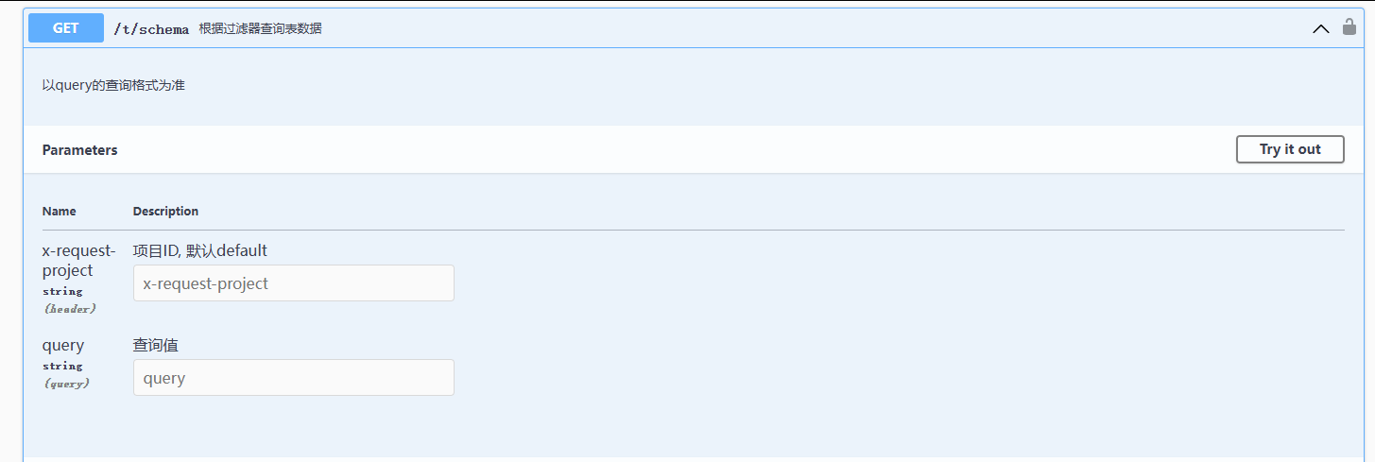Viewport: 1375px width, 462px height.
Task: Click the (query) location label
Action: (66, 384)
